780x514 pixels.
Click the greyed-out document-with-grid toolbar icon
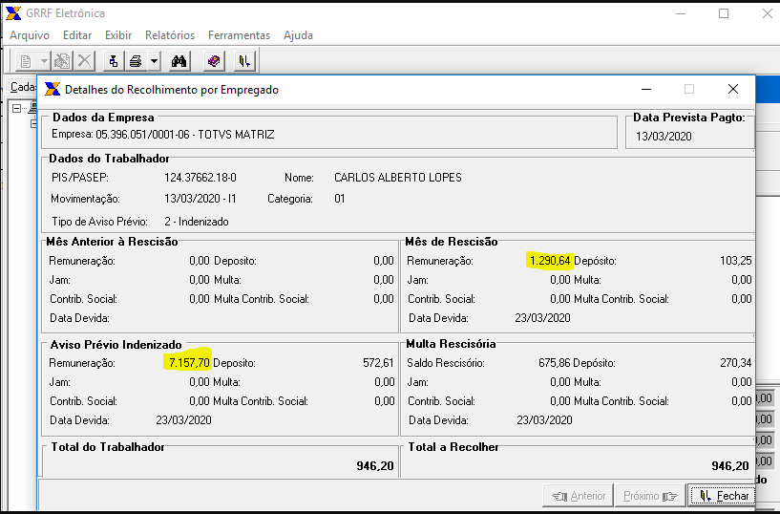[x=62, y=61]
